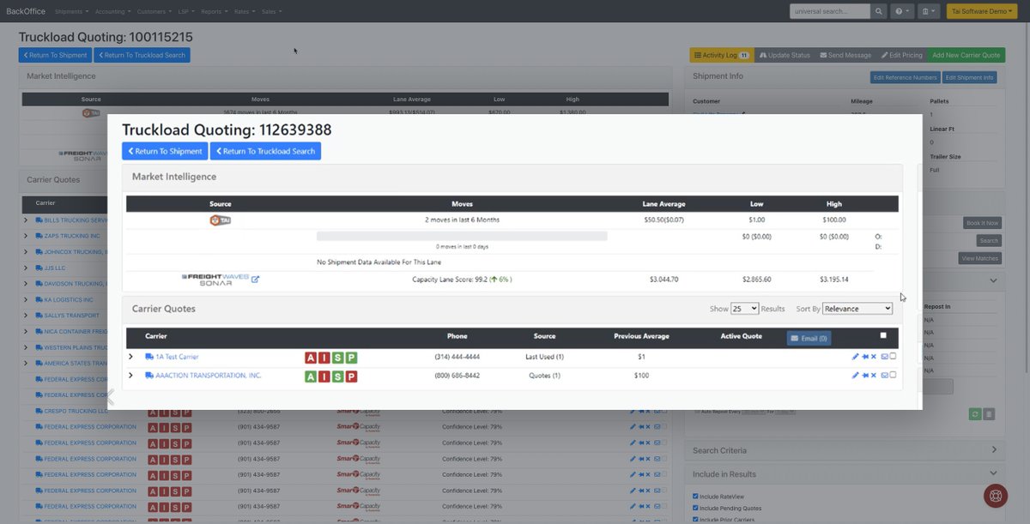Open the Show results count dropdown

(744, 308)
